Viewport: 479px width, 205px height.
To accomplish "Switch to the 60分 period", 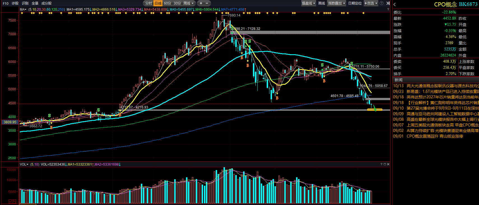I will [168, 3].
